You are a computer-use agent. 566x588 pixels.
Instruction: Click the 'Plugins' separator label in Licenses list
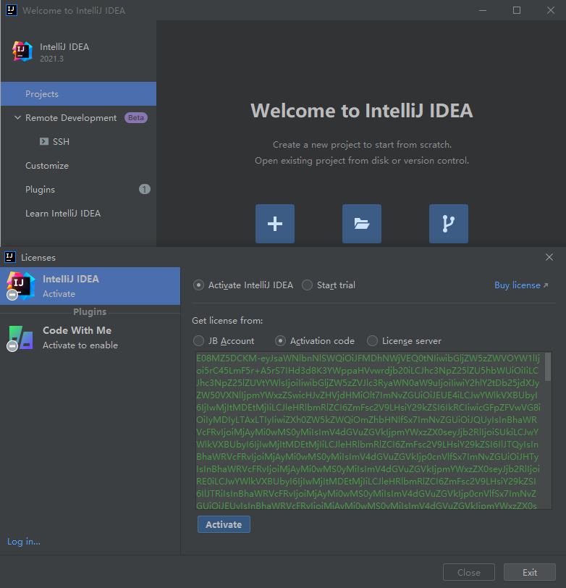[x=90, y=311]
